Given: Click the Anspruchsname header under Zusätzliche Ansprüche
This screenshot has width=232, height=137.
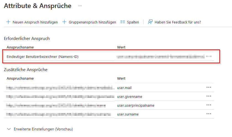Looking at the screenshot, I should pyautogui.click(x=20, y=78).
